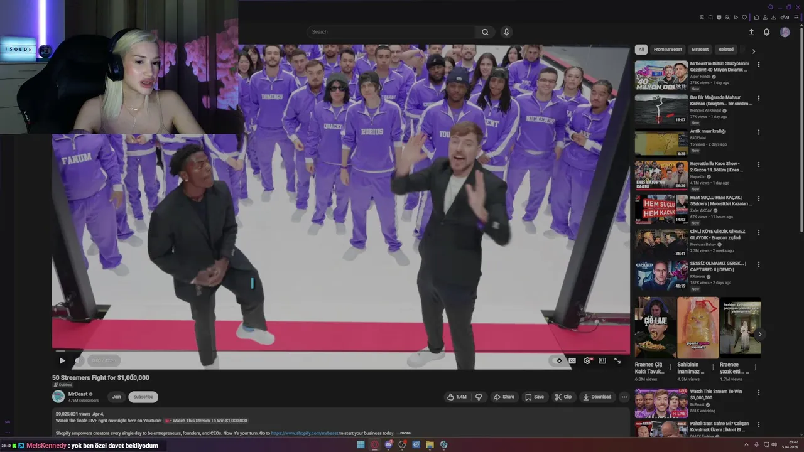Open options menu for the Hayrettin Kaos Show video
Viewport: 804px width, 452px height.
pos(758,164)
